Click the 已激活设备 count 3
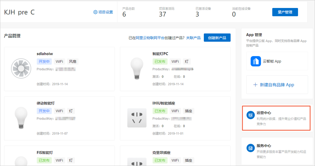 [x=197, y=14]
